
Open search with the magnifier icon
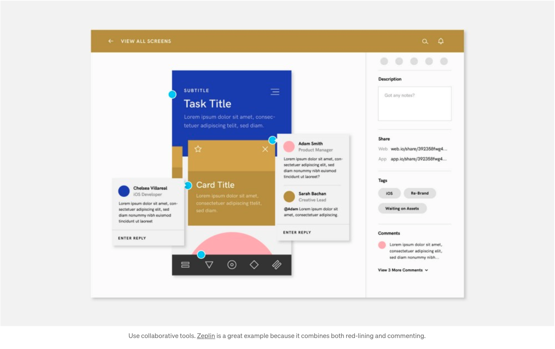click(x=425, y=41)
